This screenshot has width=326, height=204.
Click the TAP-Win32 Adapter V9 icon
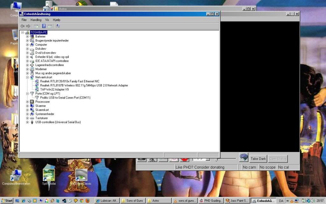click(37, 90)
